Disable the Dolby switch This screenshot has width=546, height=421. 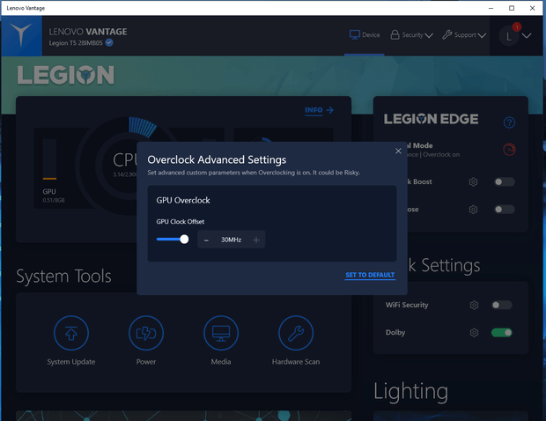click(x=502, y=333)
